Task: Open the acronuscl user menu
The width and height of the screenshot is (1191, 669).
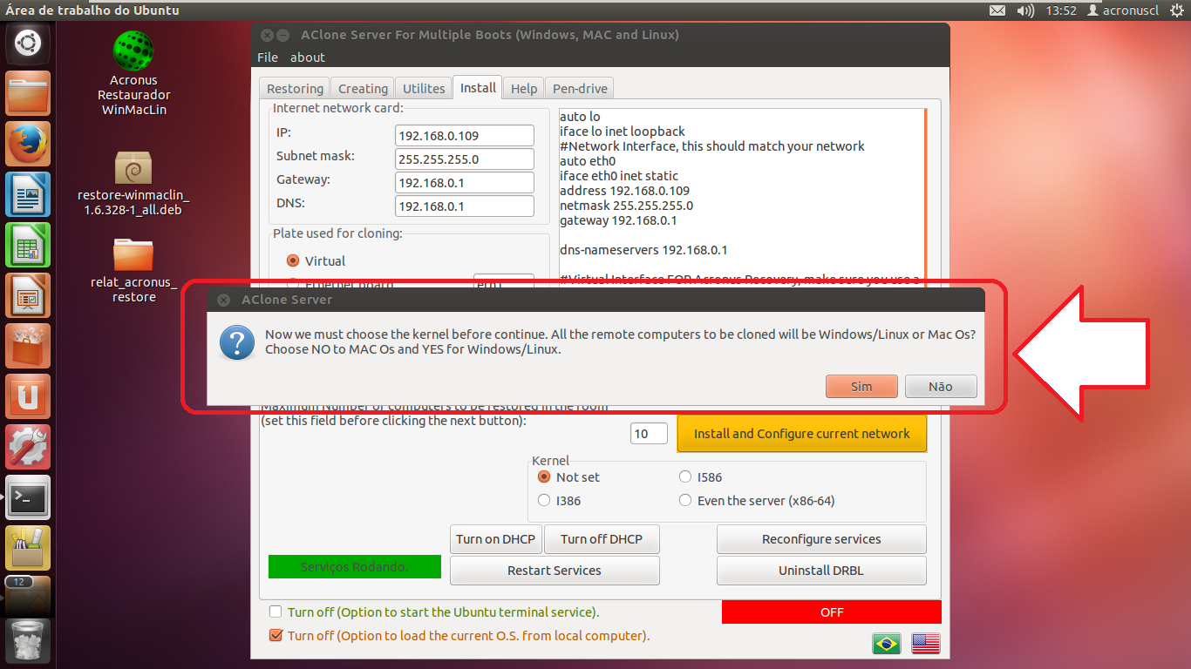Action: [1123, 10]
